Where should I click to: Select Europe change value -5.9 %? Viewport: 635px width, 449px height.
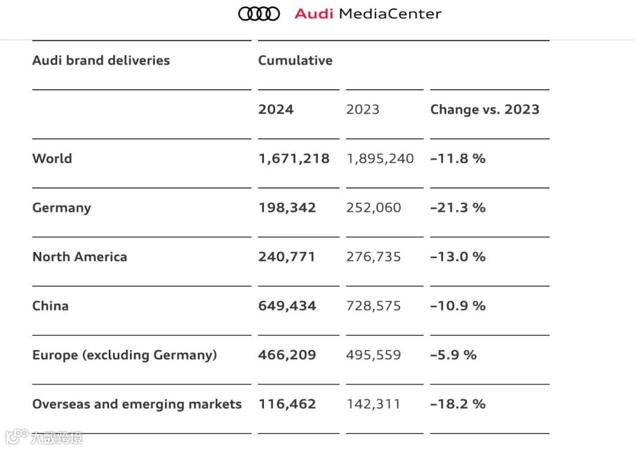[x=453, y=355]
